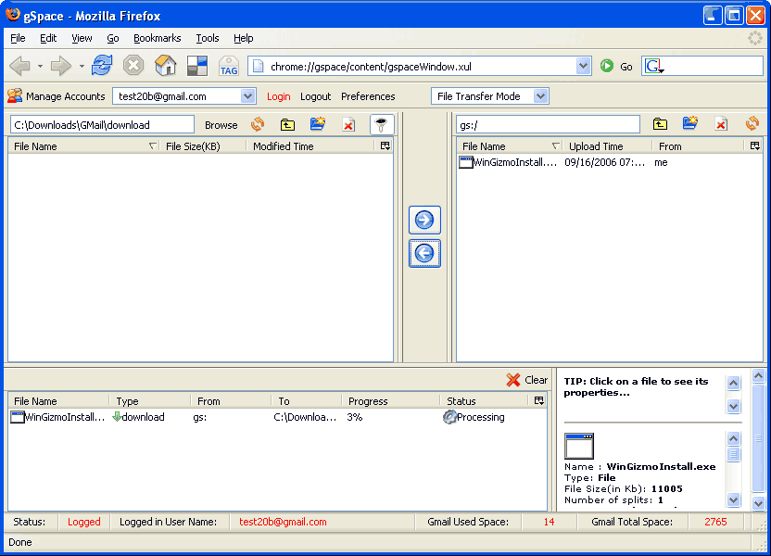Click the Browse button
771x556 pixels.
[x=221, y=125]
